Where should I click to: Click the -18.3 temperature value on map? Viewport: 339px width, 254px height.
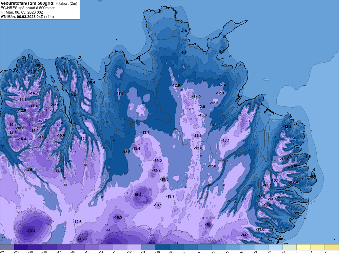pyautogui.click(x=31, y=231)
